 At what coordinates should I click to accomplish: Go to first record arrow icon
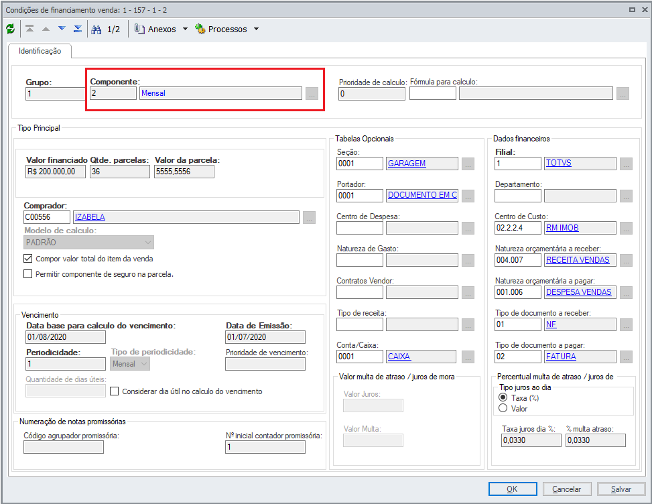(x=29, y=29)
